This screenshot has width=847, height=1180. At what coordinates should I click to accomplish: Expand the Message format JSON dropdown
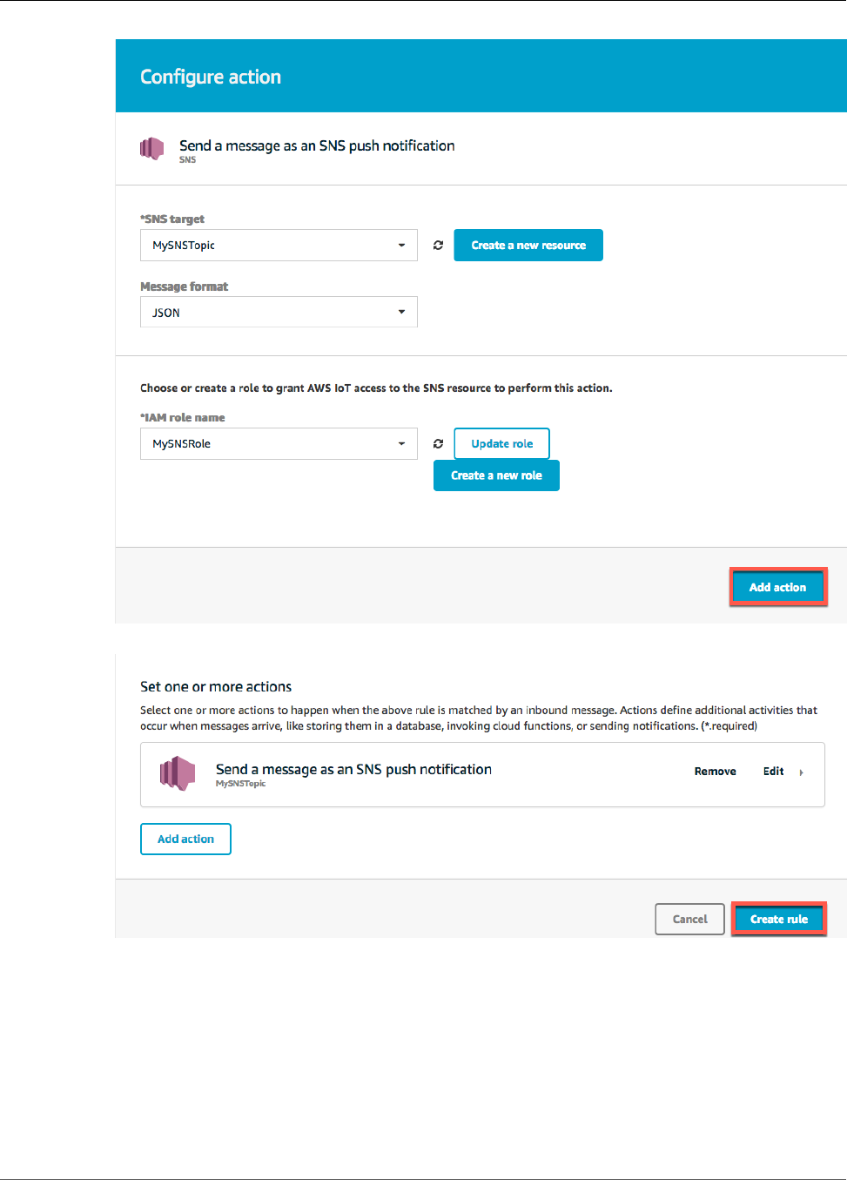(279, 313)
